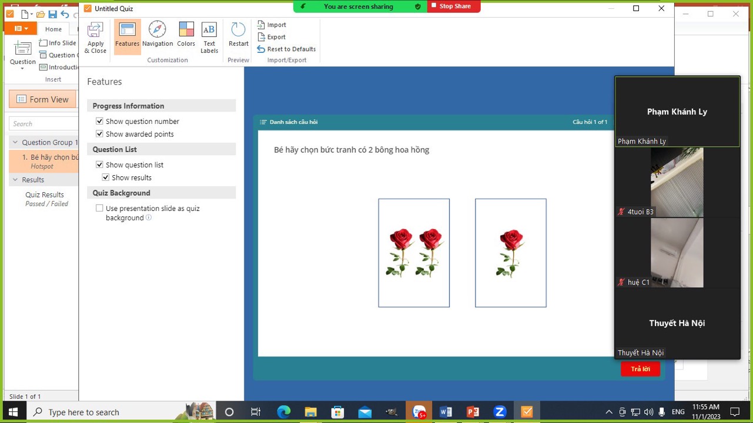Collapse the Question Group 1 tree node
Screen dimensions: 753x423
[15, 142]
